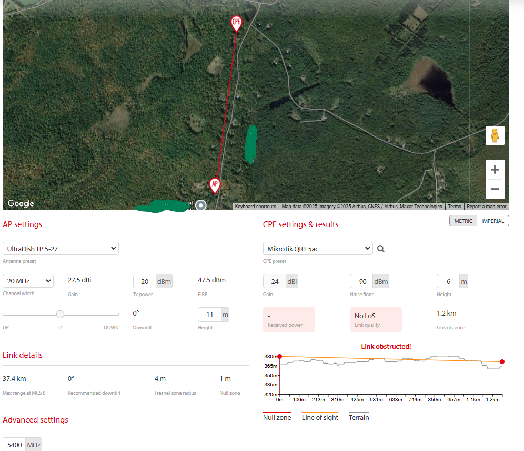This screenshot has width=524, height=451.
Task: Click the Advanced settings heading
Action: (x=35, y=419)
